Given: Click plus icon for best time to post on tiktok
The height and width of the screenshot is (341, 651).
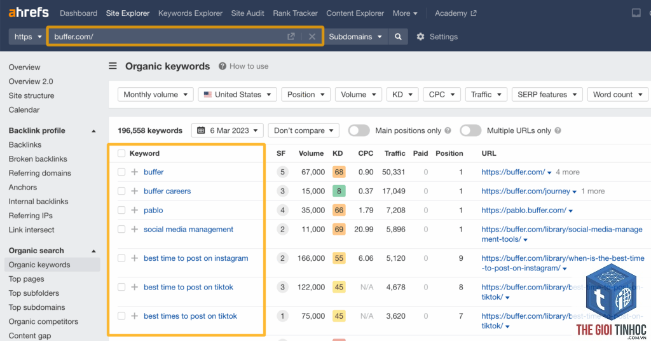Looking at the screenshot, I should point(135,287).
